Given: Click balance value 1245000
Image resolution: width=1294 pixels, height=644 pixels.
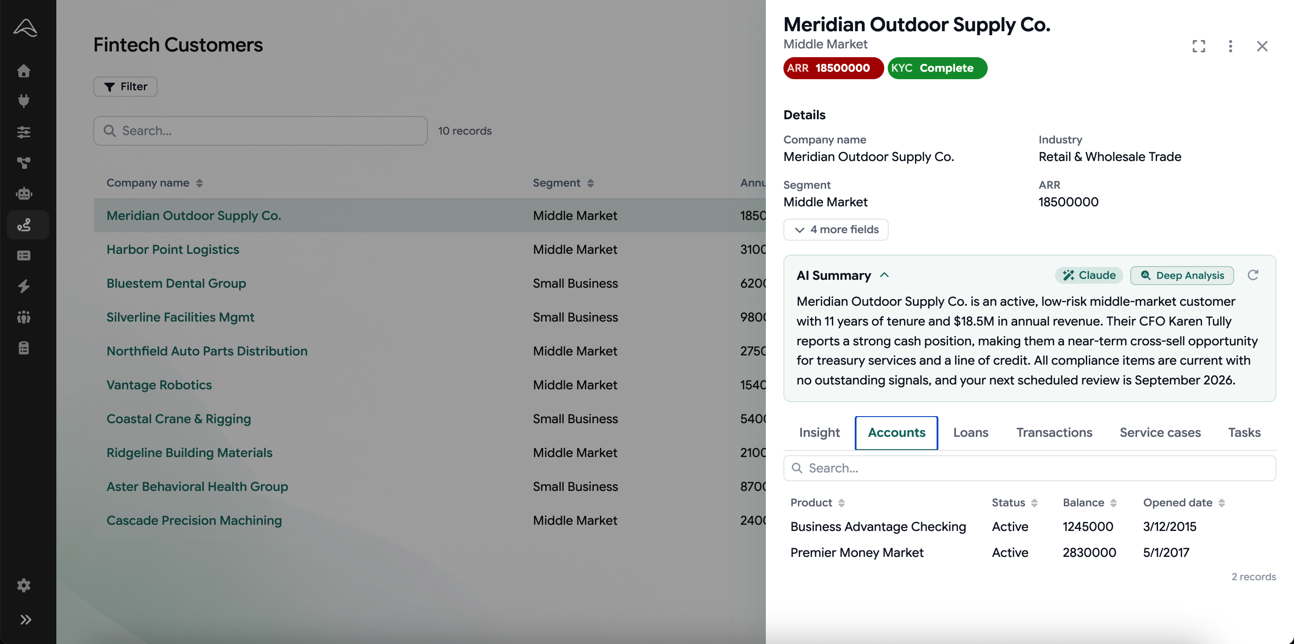Looking at the screenshot, I should point(1088,527).
